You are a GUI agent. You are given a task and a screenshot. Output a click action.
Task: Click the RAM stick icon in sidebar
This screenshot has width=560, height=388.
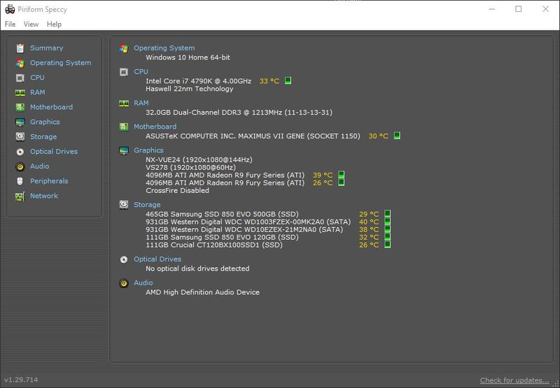click(20, 93)
